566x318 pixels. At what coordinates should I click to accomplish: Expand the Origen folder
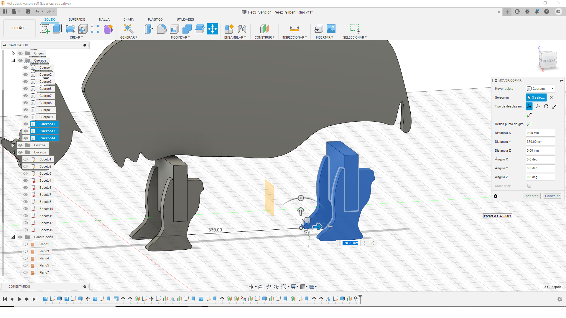coord(13,53)
